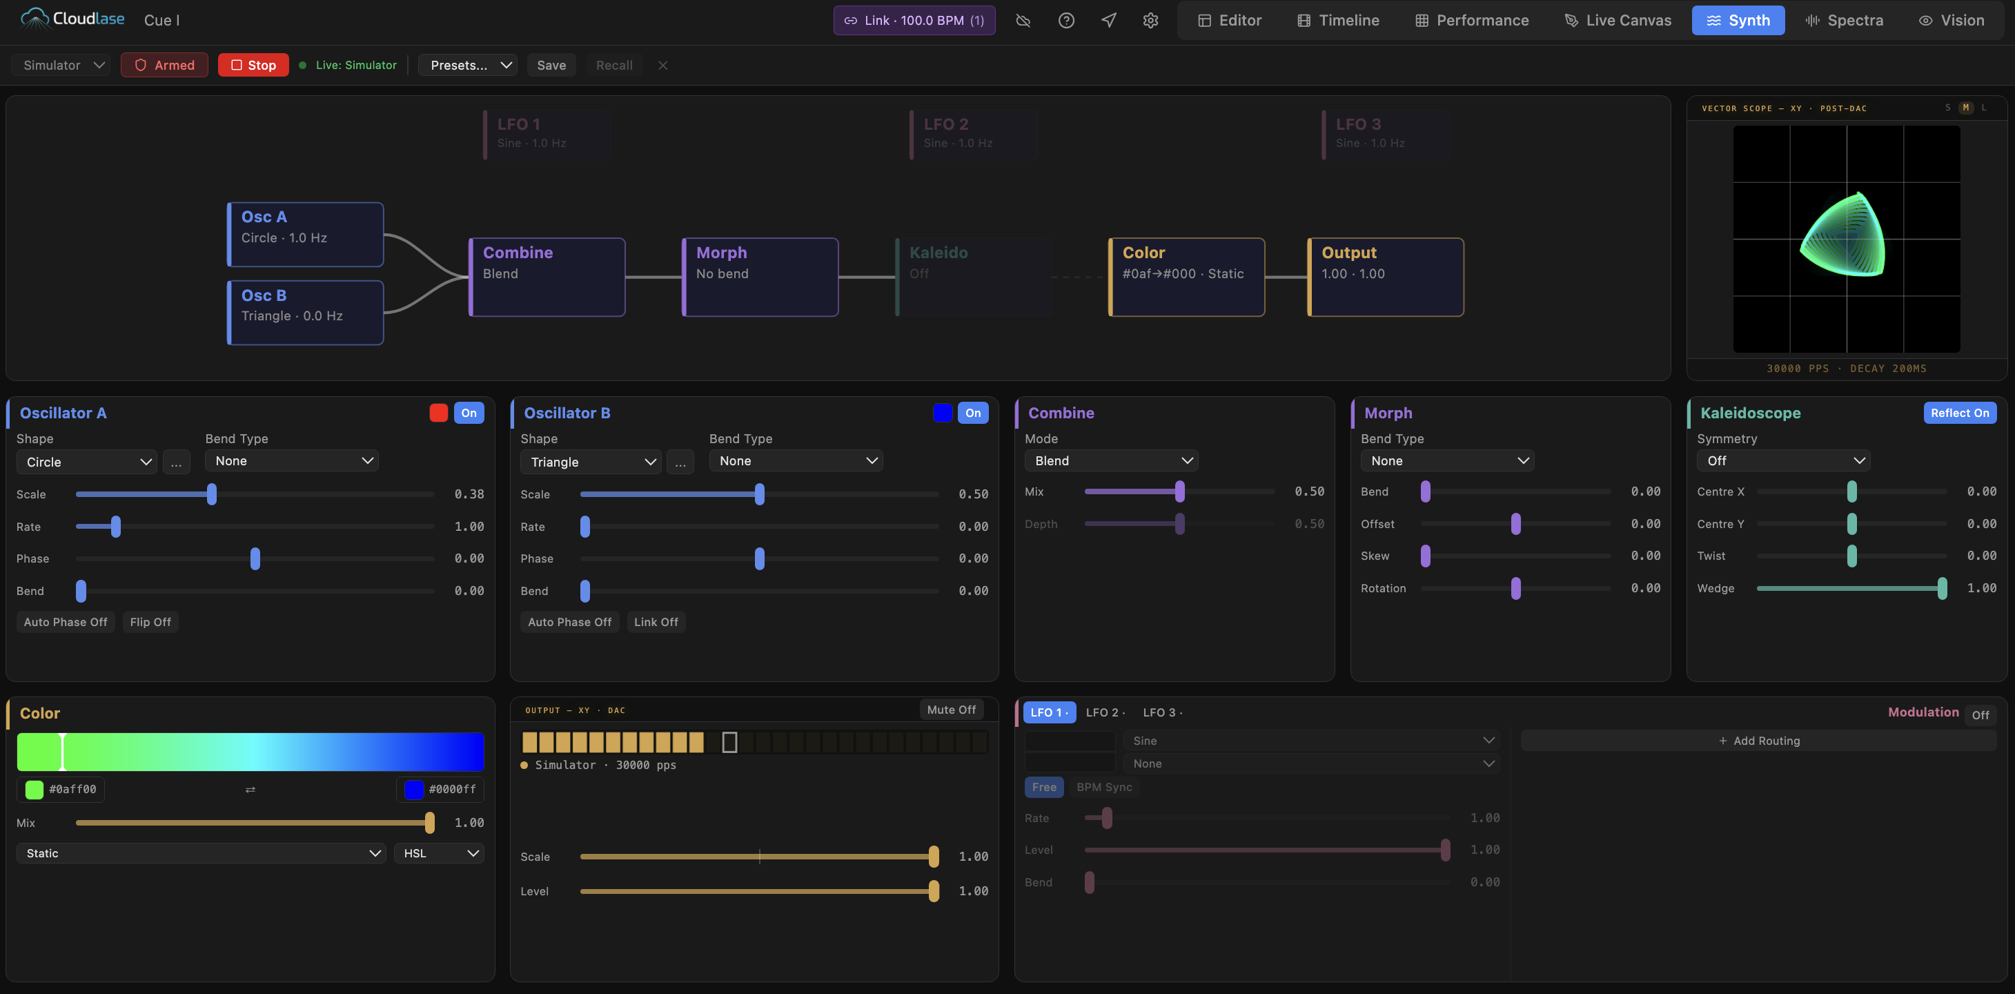Viewport: 2015px width, 994px height.
Task: Click Oscillator B blue color swatch
Action: coord(943,413)
